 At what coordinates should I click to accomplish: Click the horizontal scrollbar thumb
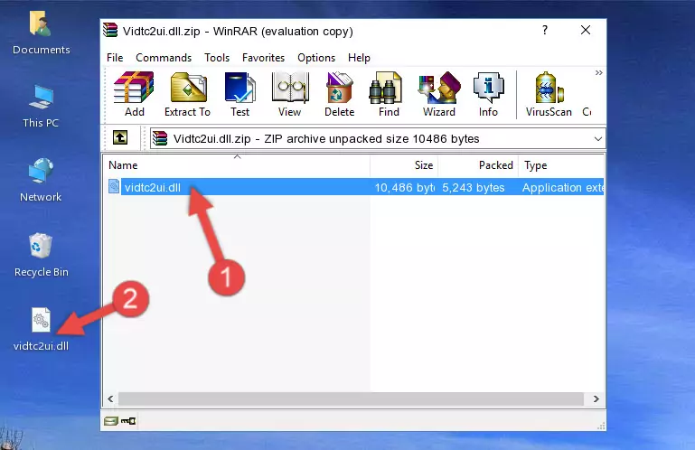point(351,399)
